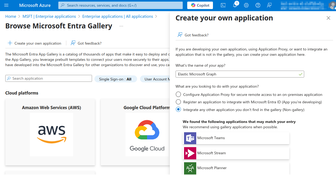
Task: Select the Microsoft Teams gallery suggestion
Action: pos(236,138)
